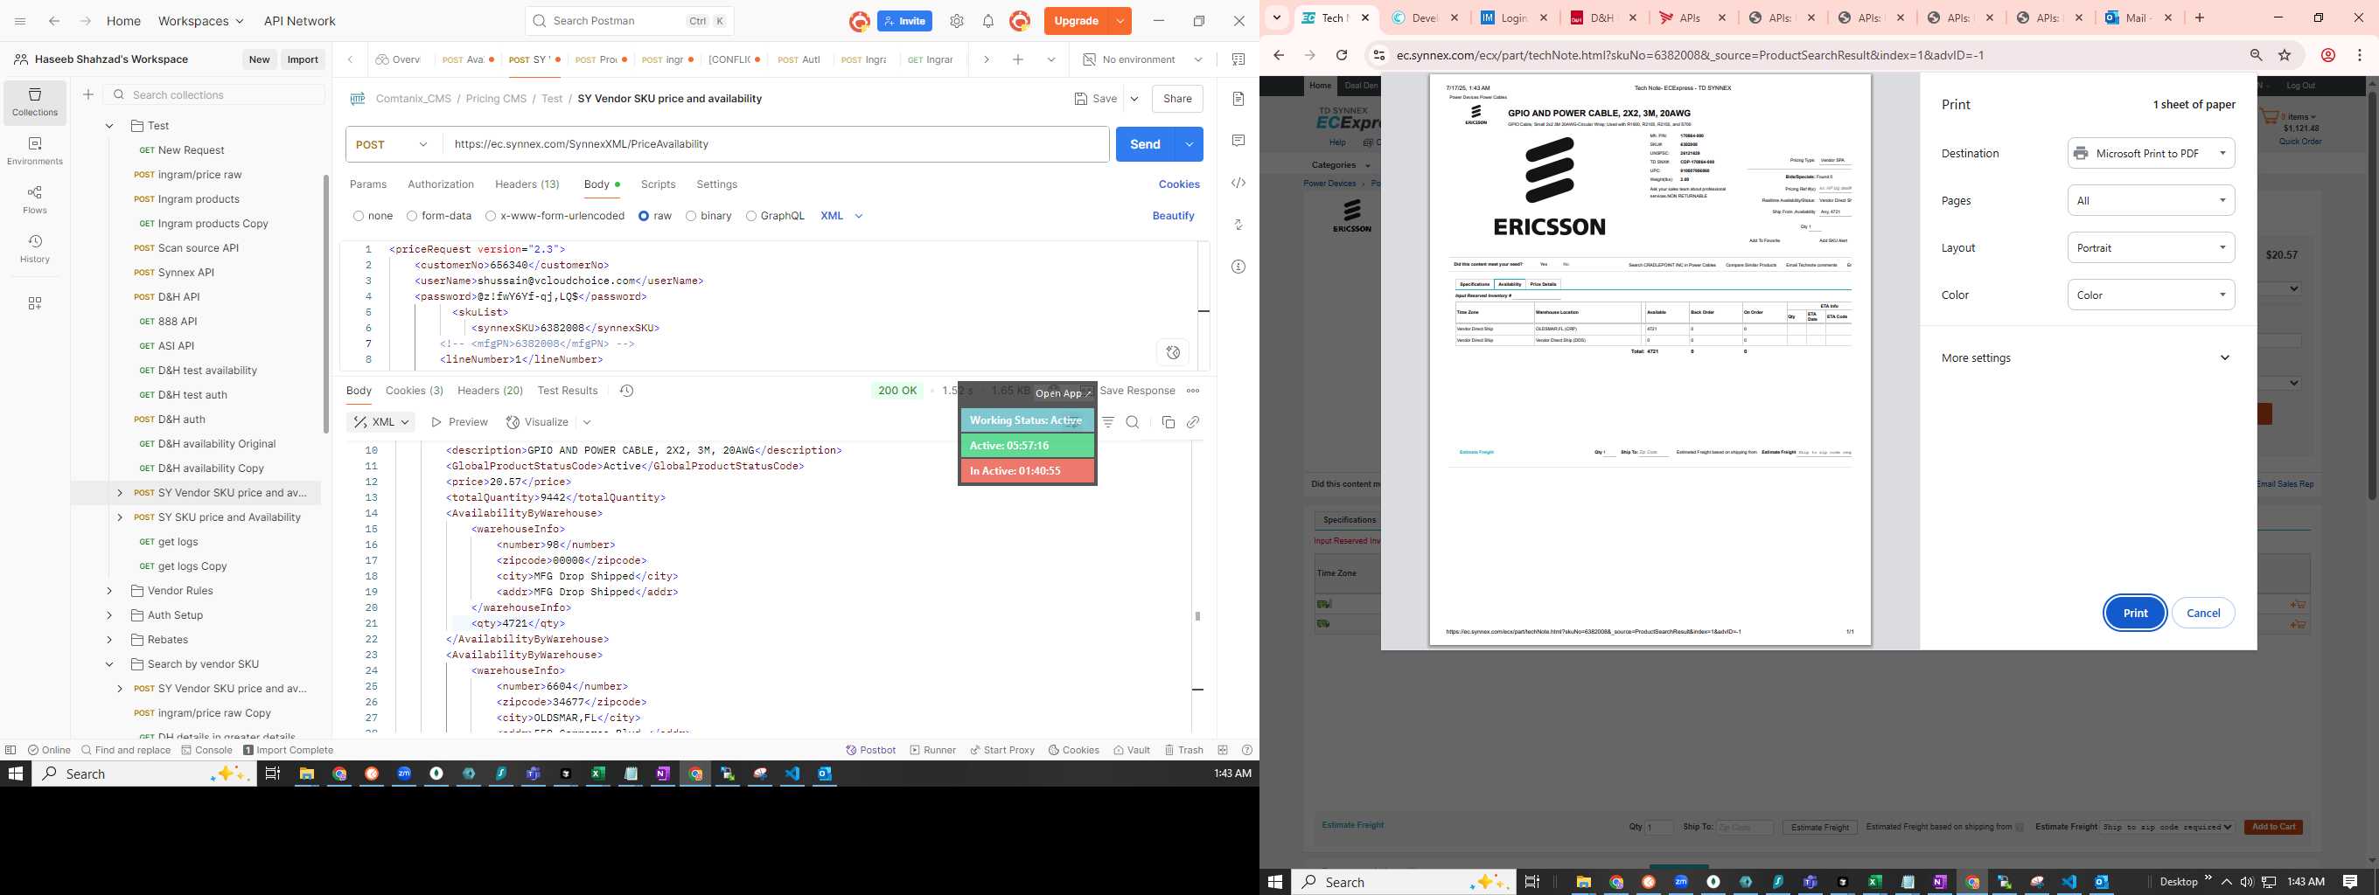Open the Test Results response tab

click(x=567, y=391)
